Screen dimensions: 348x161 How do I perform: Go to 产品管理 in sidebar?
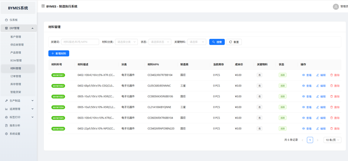point(16,52)
